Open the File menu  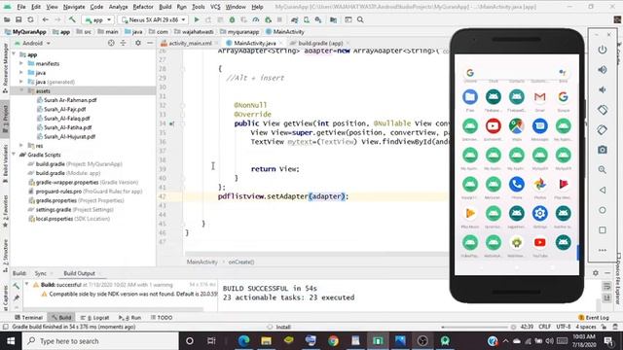coord(21,7)
